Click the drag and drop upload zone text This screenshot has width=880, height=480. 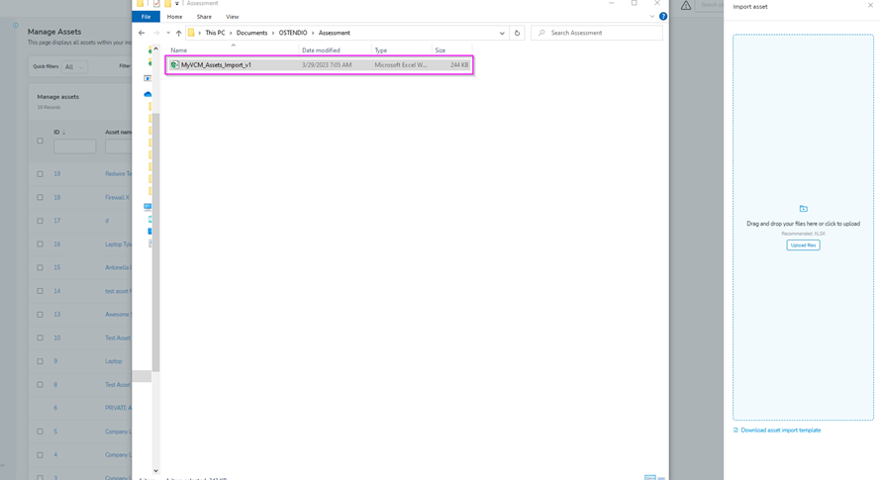803,224
